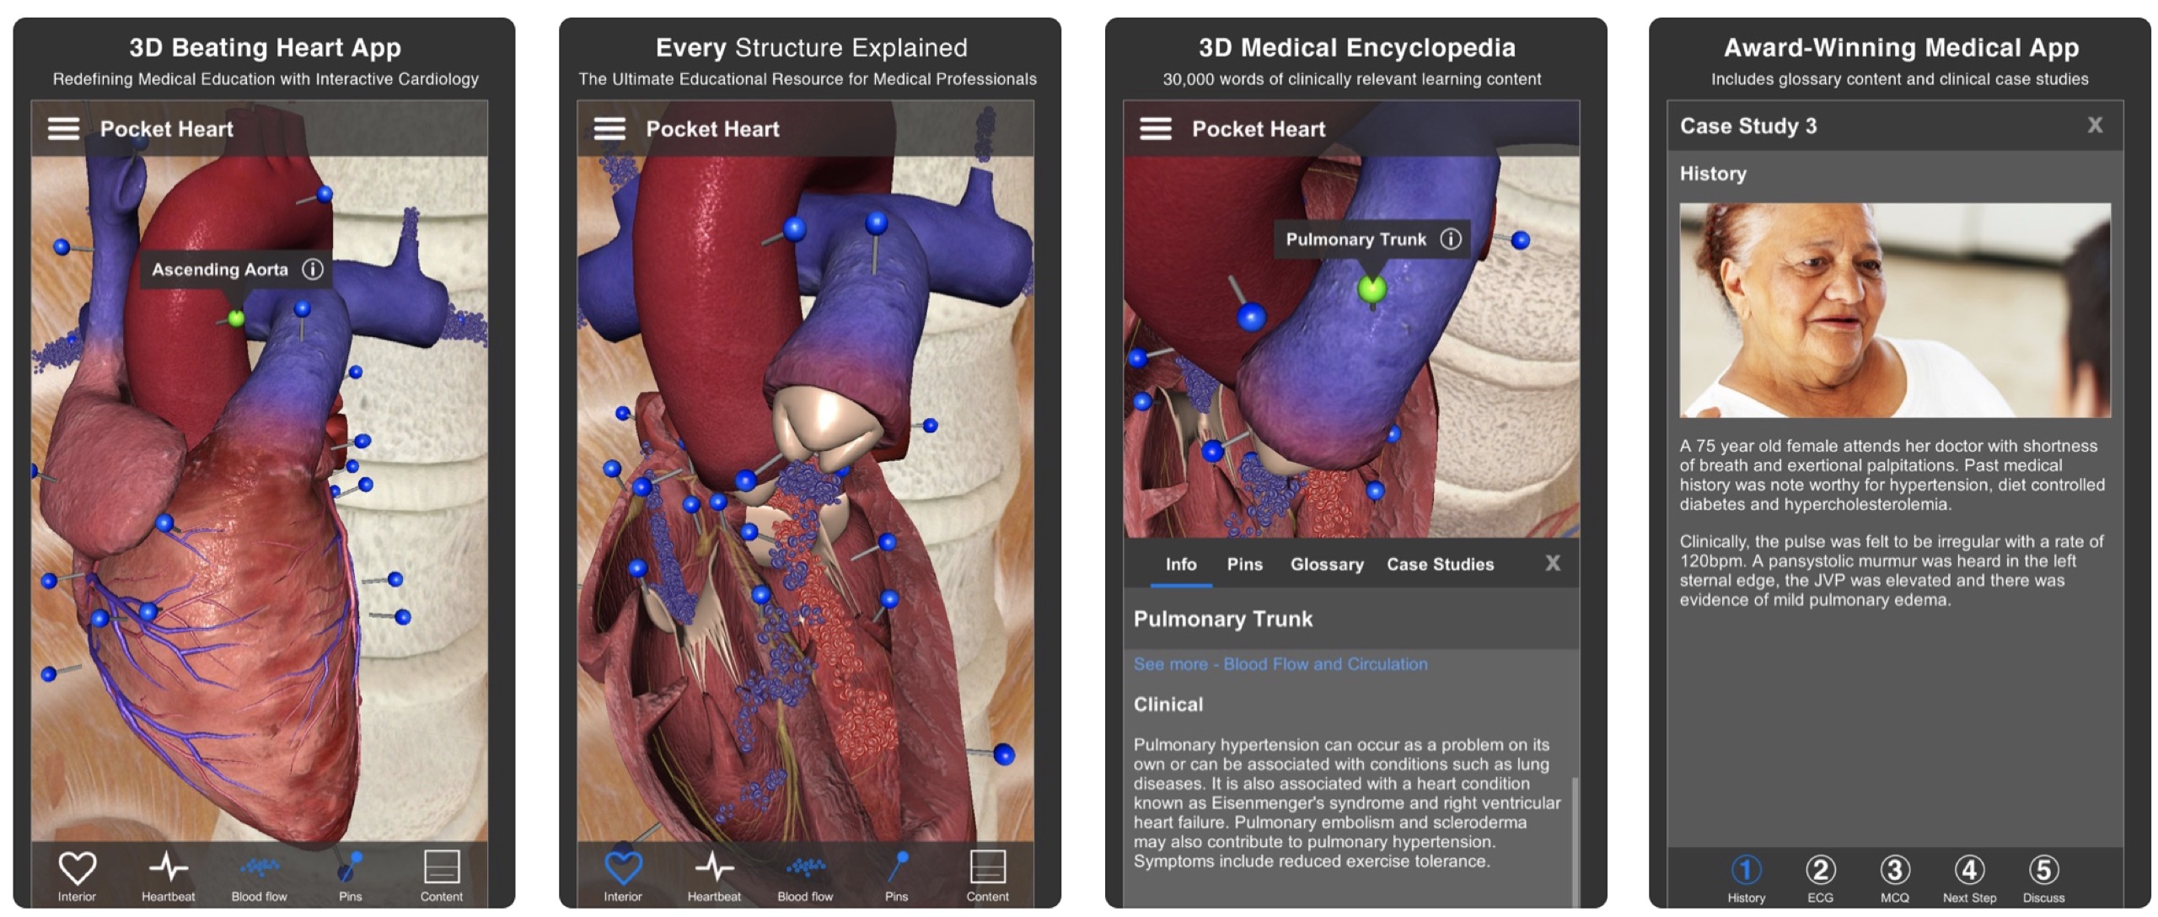Select Heartbeat icon in first screen toolbar
This screenshot has width=2158, height=917.
[x=168, y=877]
